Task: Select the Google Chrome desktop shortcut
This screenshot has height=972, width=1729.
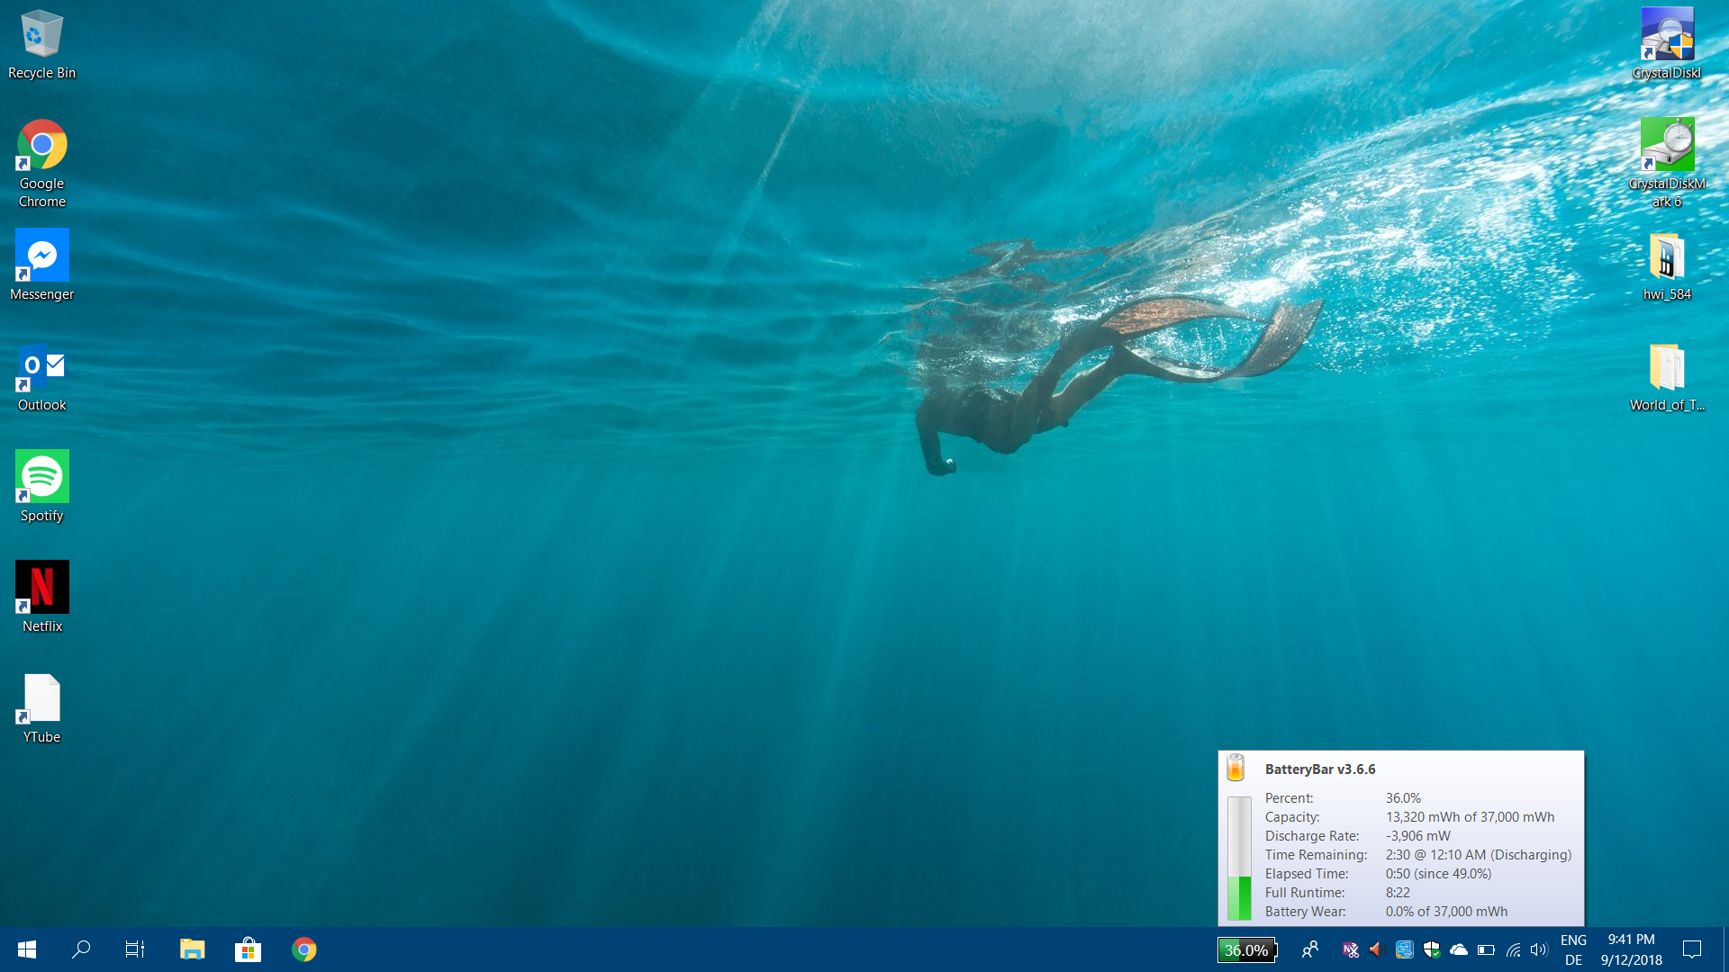Action: [x=41, y=164]
